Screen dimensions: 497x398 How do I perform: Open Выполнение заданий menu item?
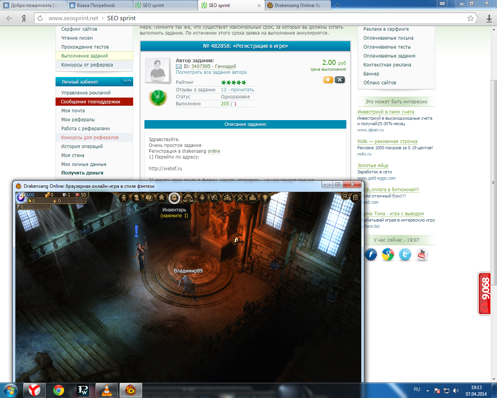(94, 56)
